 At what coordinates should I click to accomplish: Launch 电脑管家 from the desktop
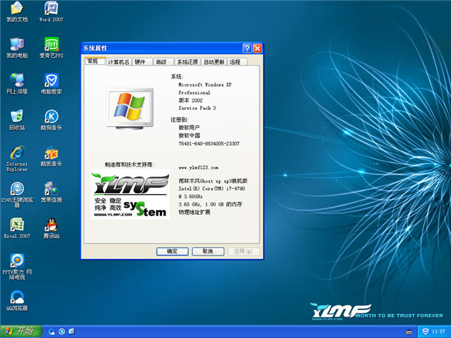[51, 84]
